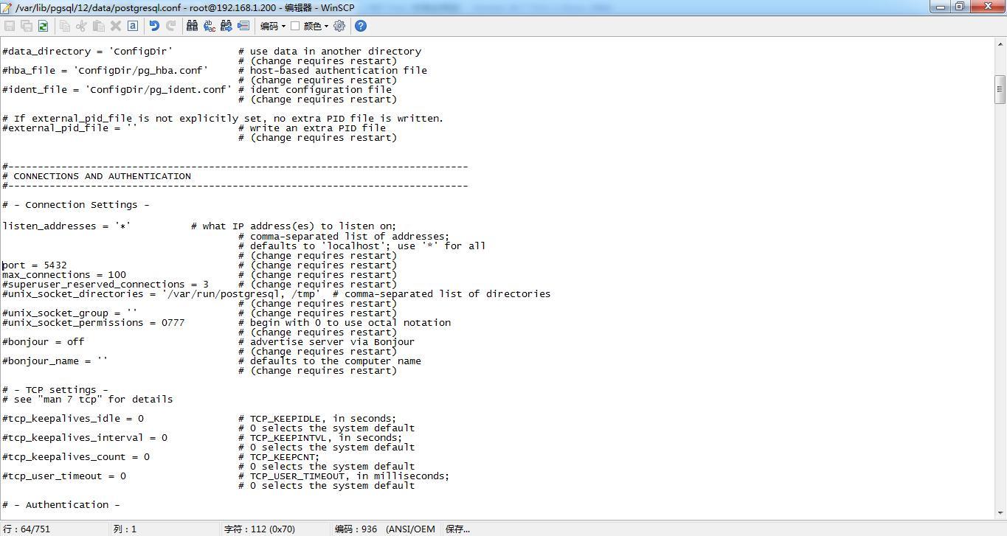Undo the last edit
Screen dimensions: 1007x536
(x=154, y=26)
